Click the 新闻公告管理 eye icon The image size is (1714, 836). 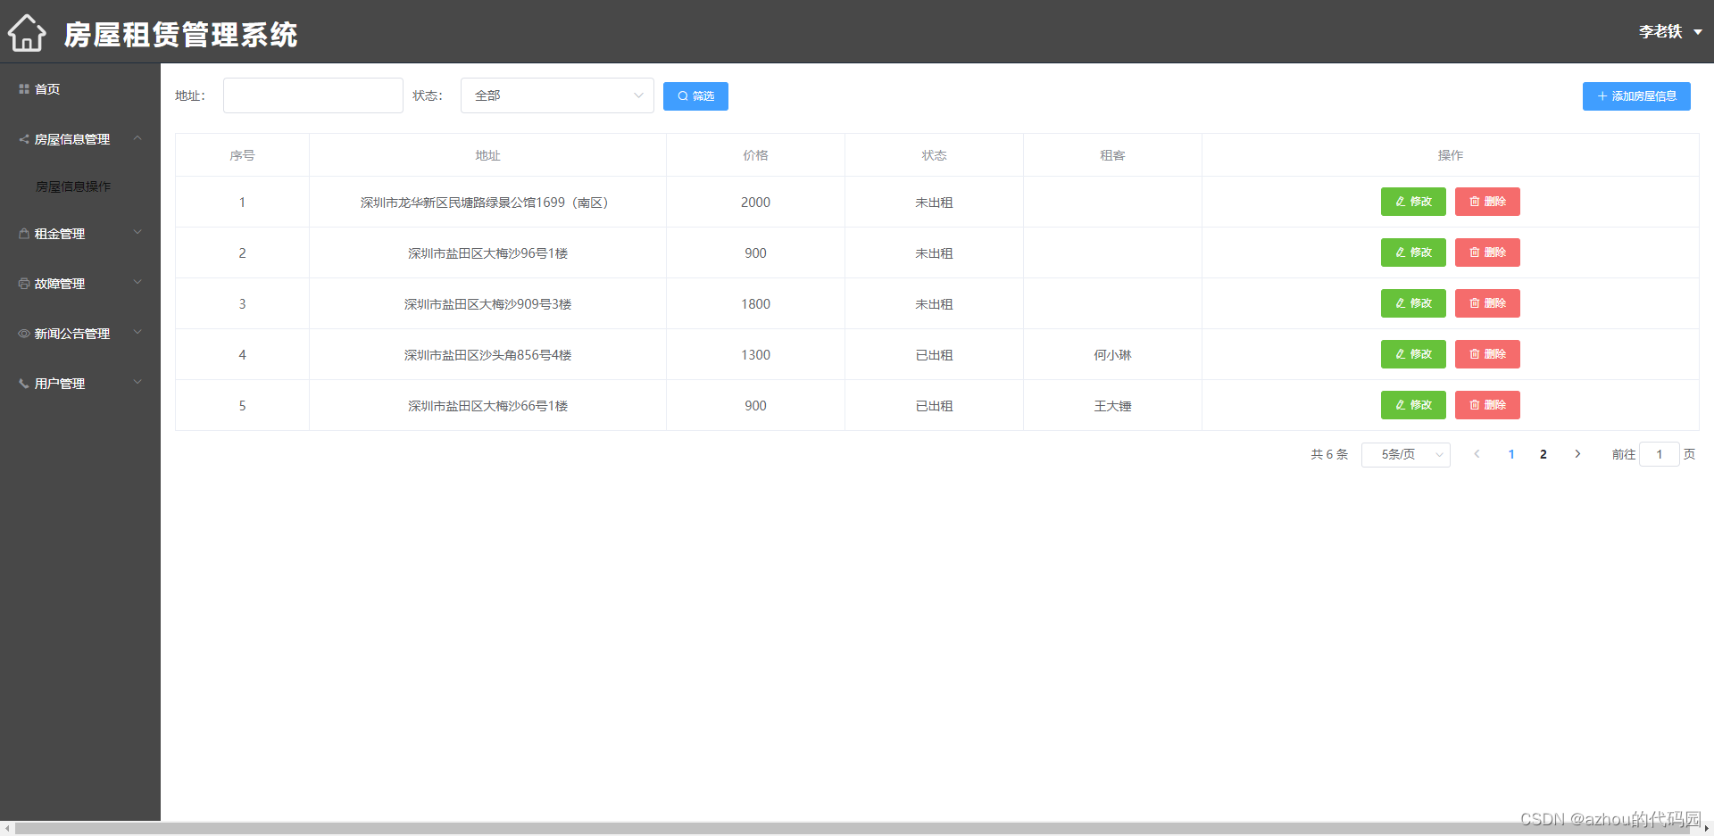pos(24,334)
